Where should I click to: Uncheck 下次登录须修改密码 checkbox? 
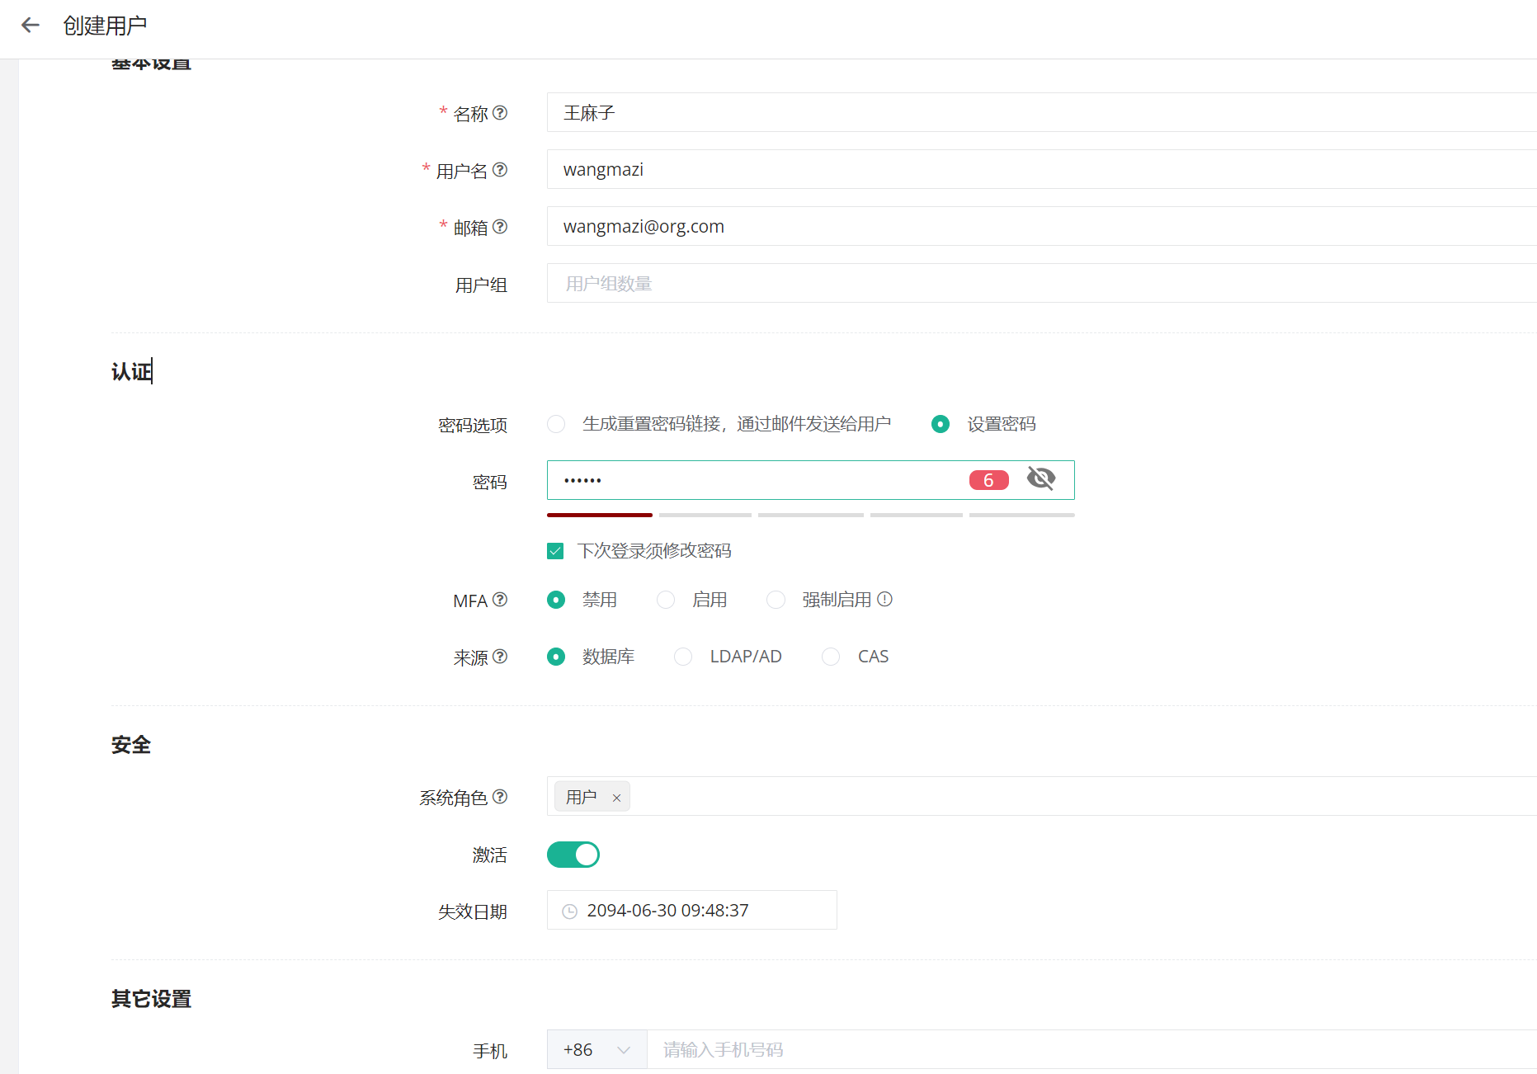point(555,551)
